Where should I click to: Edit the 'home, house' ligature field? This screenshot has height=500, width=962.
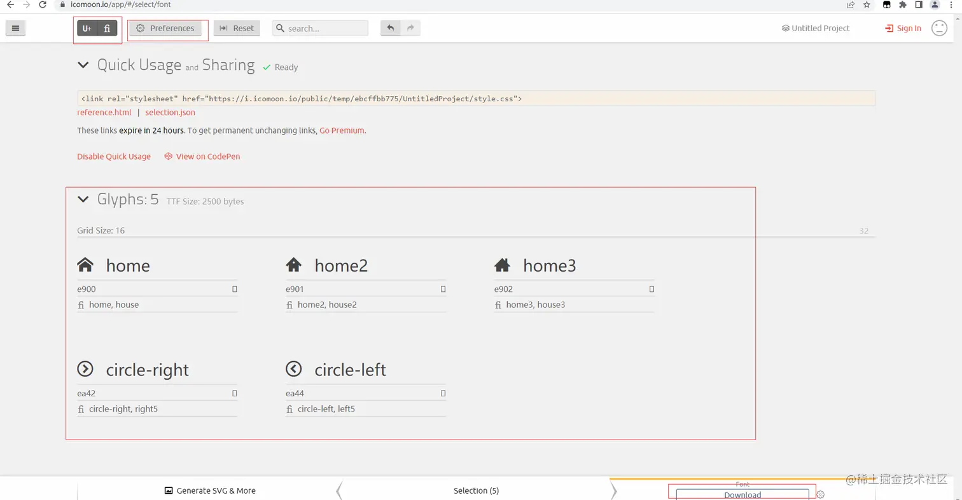[x=163, y=305]
